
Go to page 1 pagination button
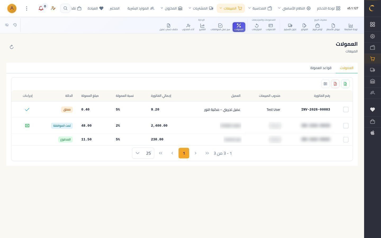point(184,153)
